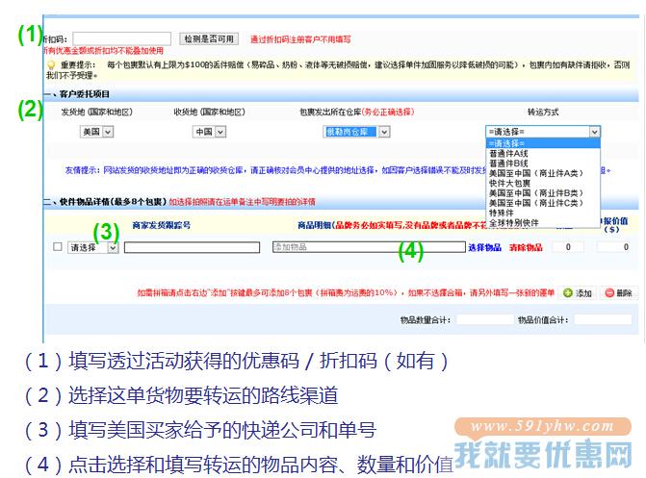Screen dimensions: 646x478
Task: Click the red 删除 minus icon
Action: point(609,292)
